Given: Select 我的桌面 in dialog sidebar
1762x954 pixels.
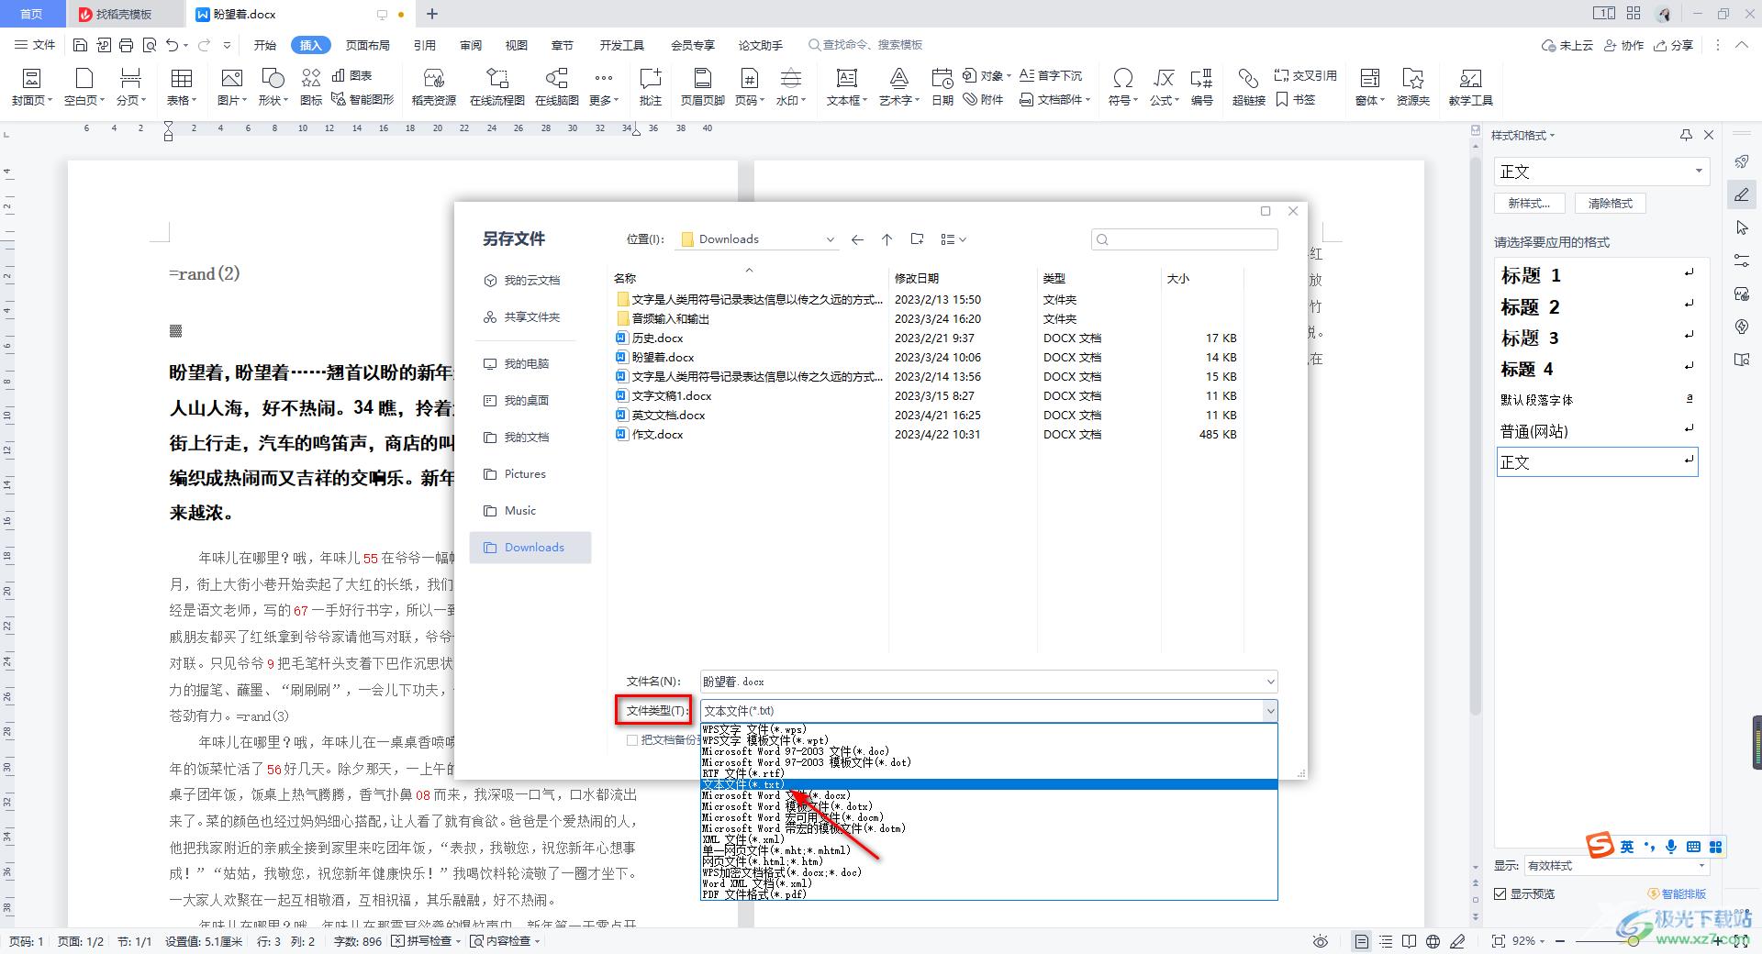Looking at the screenshot, I should click(x=517, y=401).
